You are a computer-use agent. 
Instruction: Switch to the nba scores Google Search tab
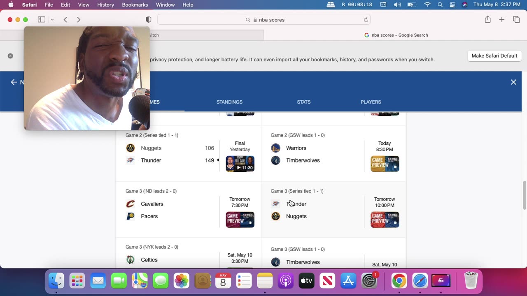[396, 35]
